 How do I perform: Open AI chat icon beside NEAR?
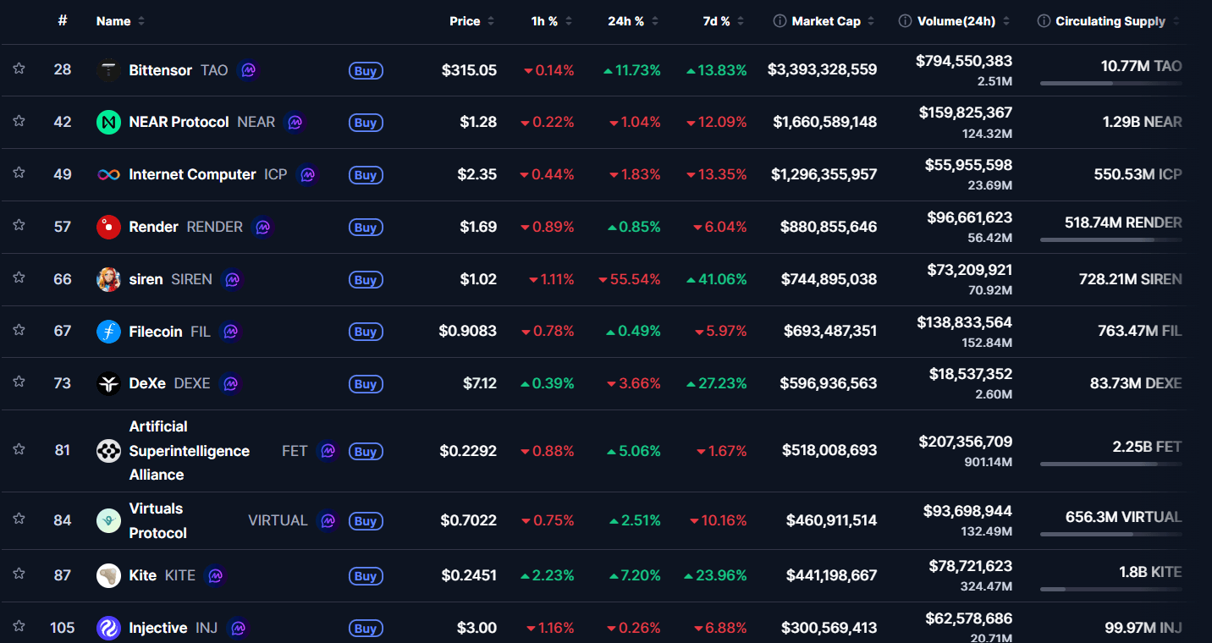(295, 123)
